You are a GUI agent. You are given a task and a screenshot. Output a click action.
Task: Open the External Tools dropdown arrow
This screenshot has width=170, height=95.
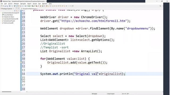(x=38, y=6)
